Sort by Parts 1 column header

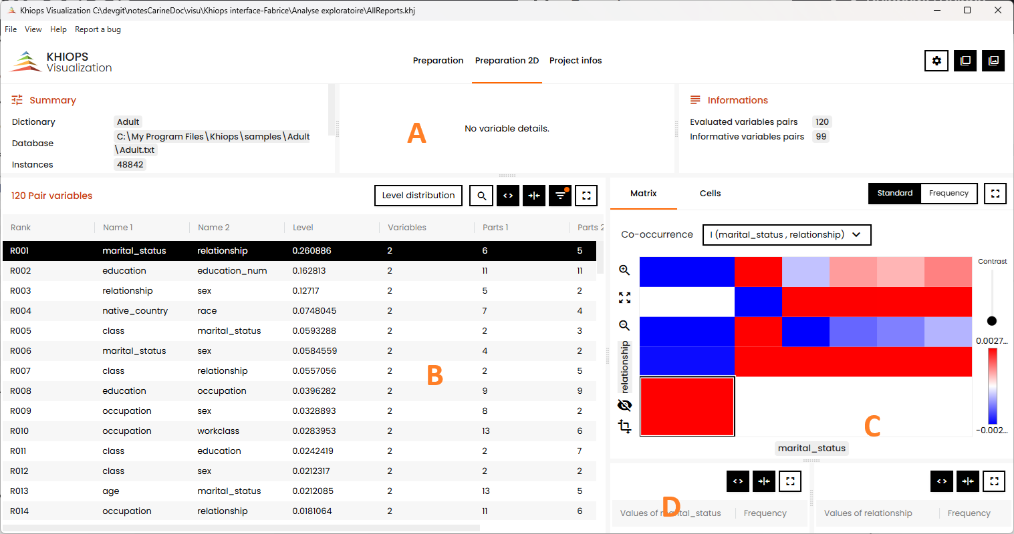[495, 228]
